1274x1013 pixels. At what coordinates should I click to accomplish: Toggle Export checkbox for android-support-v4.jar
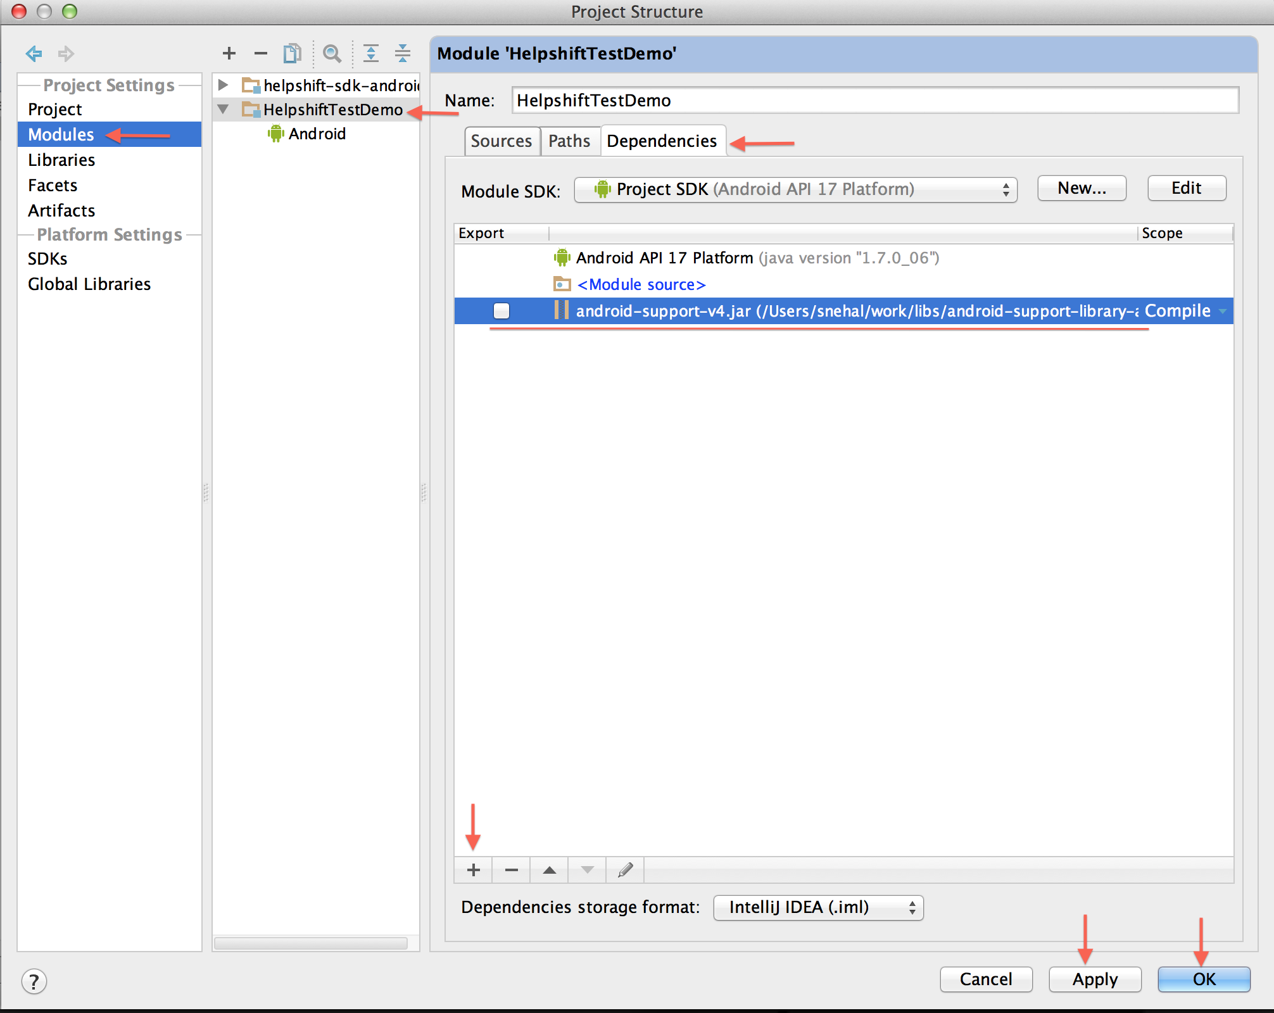[x=501, y=311]
